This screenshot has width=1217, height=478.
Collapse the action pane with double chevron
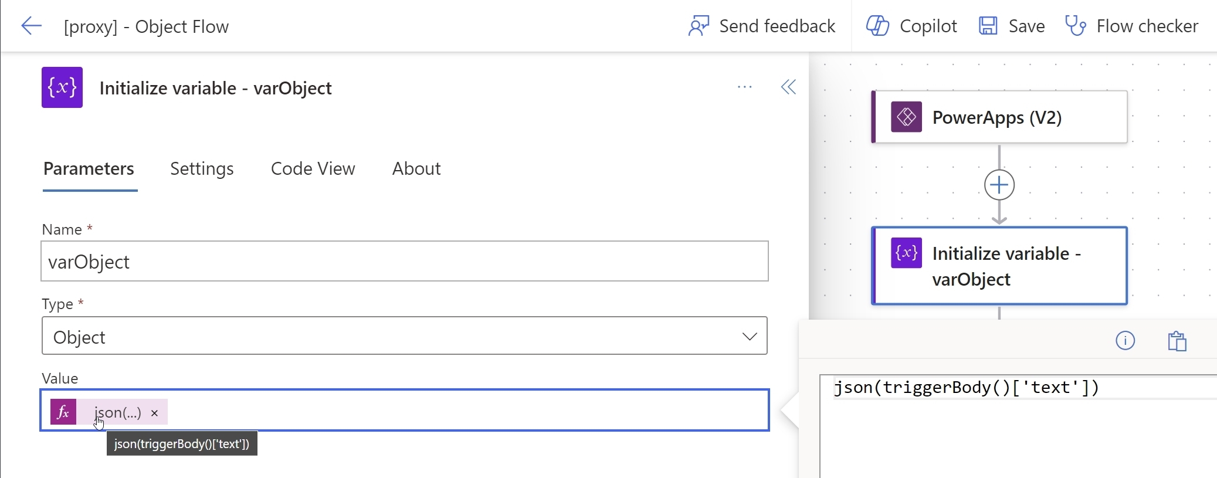[788, 87]
